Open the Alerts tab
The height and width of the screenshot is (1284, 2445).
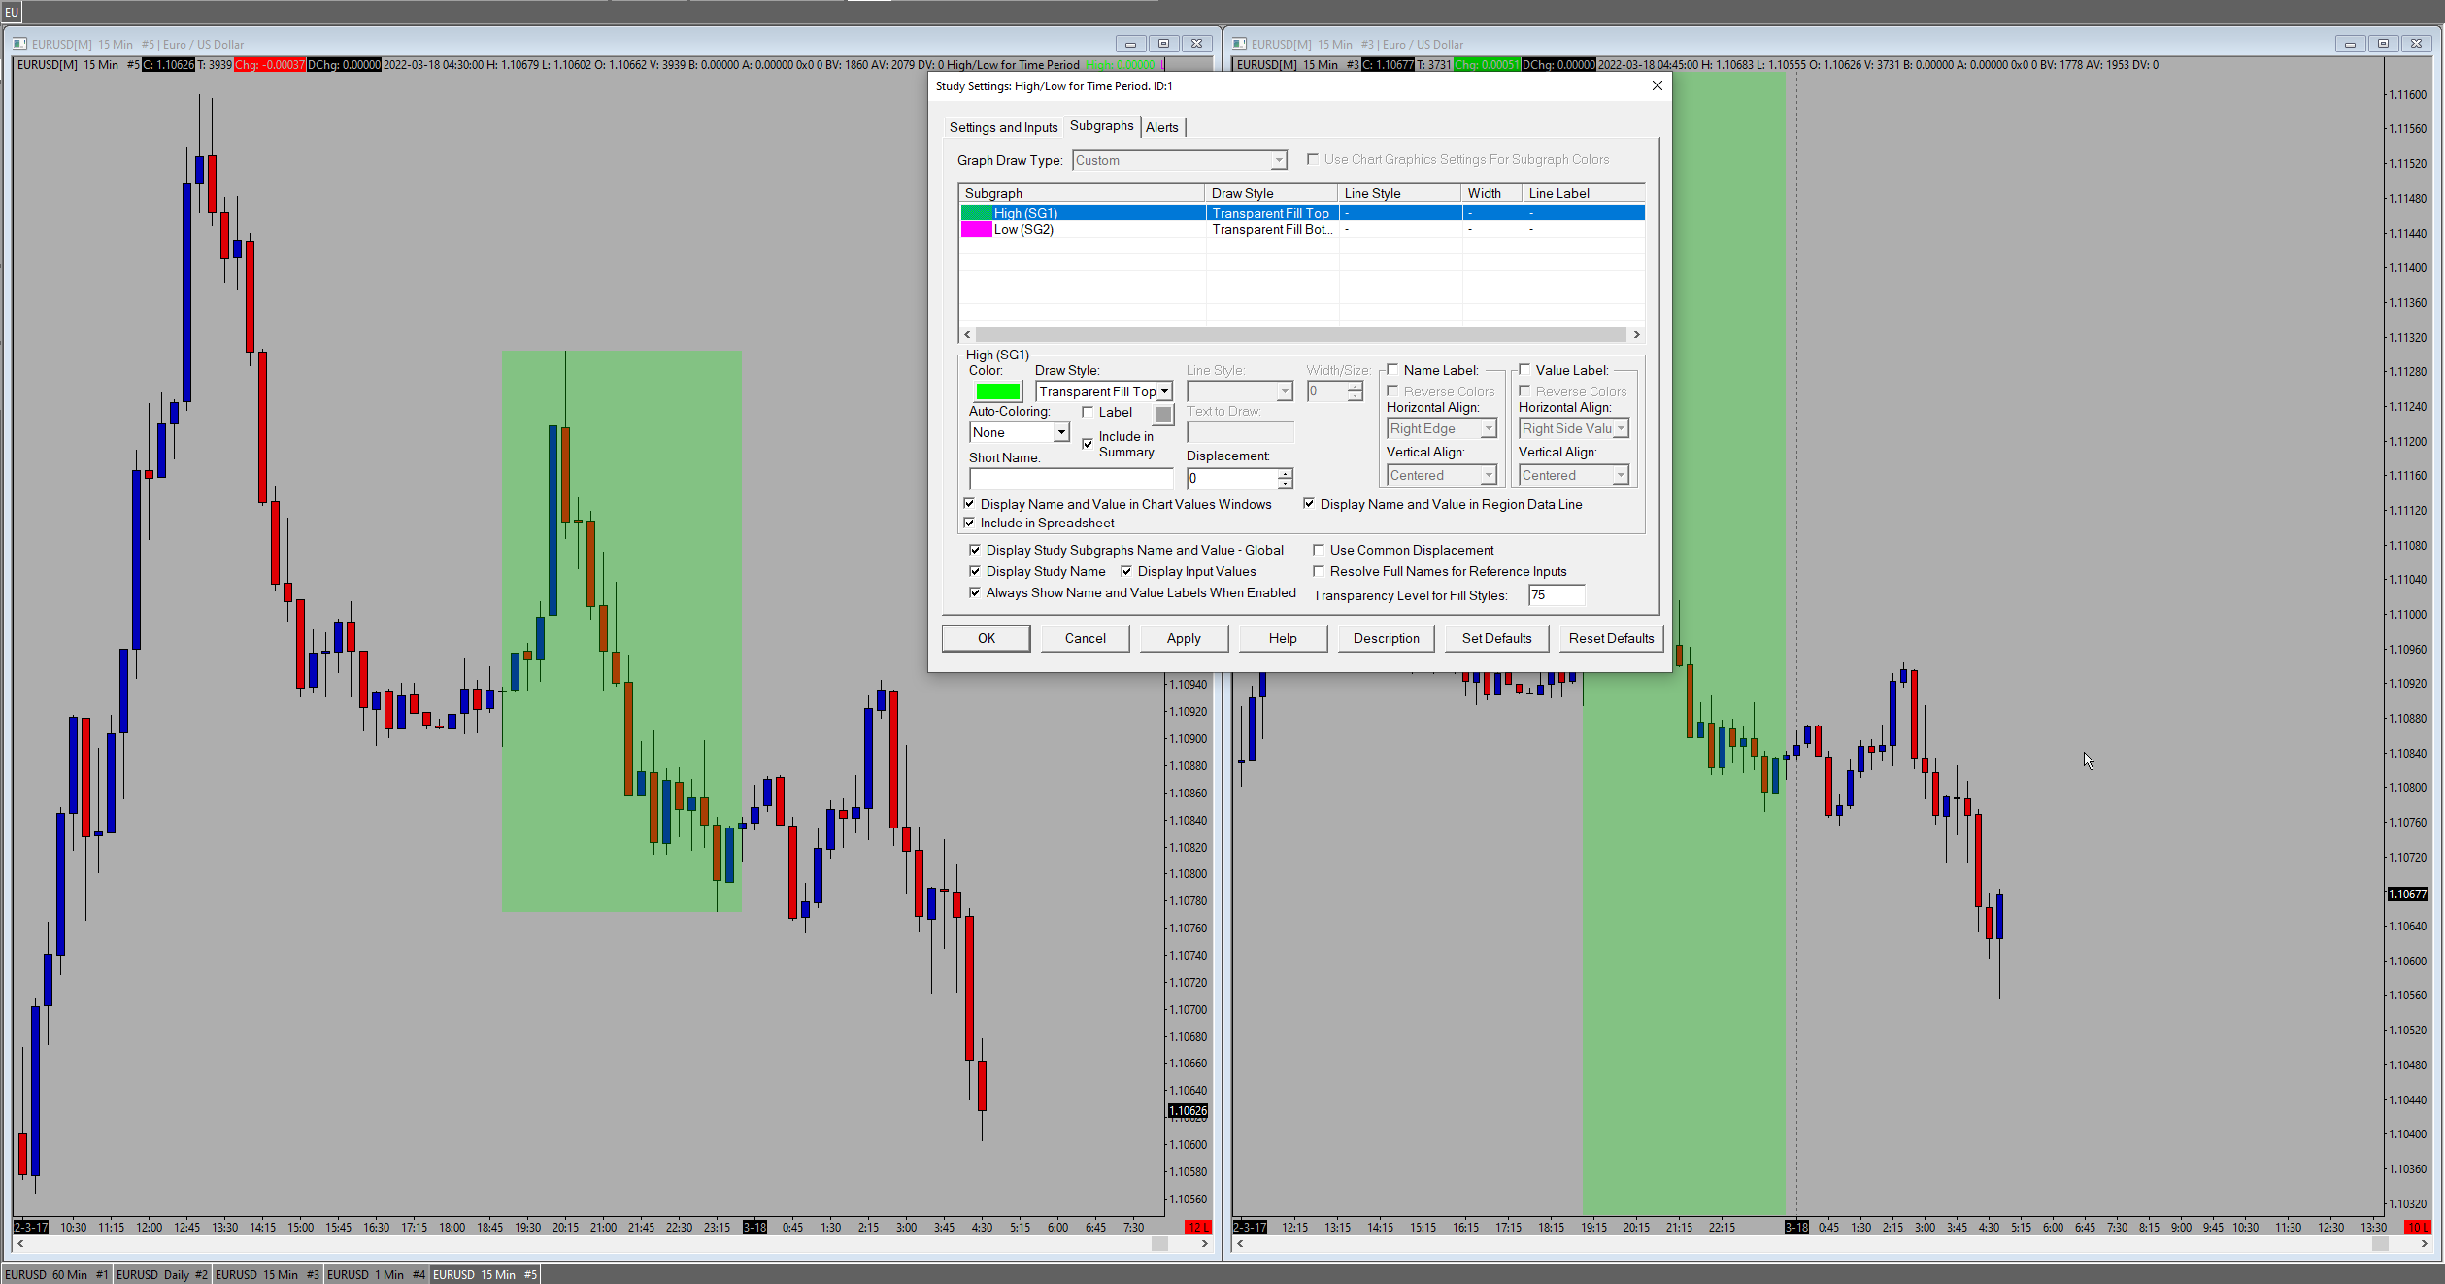click(x=1161, y=127)
